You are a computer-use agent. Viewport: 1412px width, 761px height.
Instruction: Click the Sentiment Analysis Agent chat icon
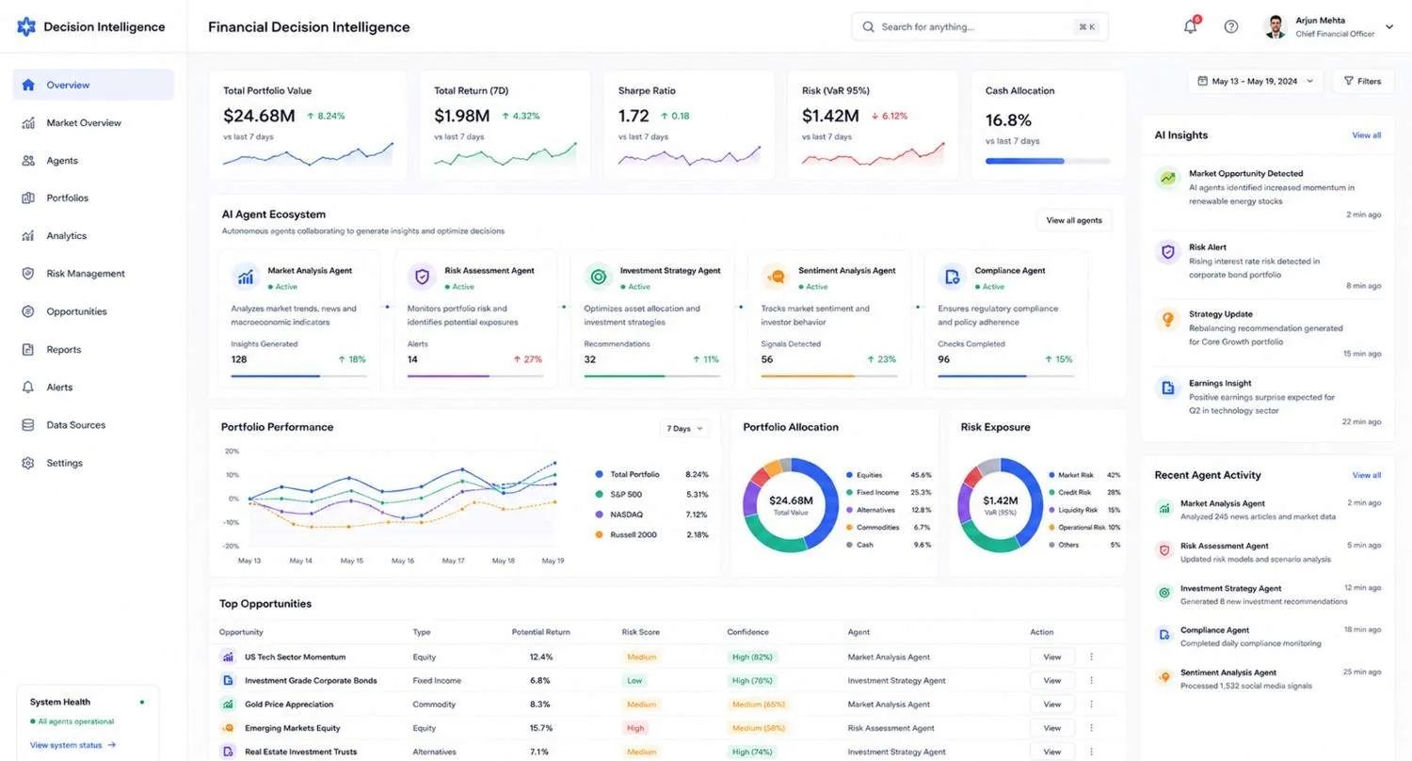(776, 277)
